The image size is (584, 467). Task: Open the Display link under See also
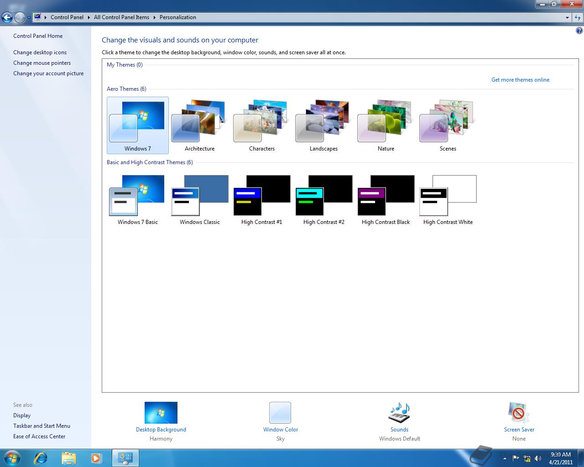coord(22,415)
